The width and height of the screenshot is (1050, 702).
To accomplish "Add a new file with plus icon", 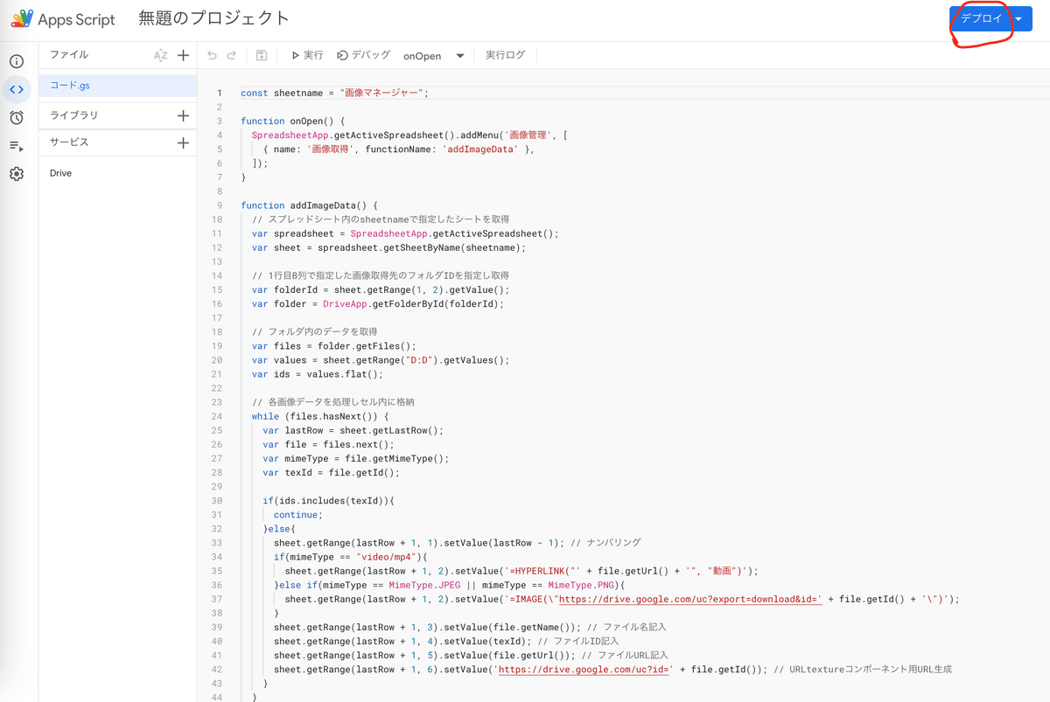I will point(183,55).
